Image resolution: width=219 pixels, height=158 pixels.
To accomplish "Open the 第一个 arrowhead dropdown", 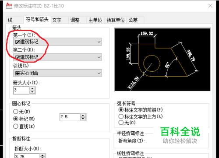I will 57,42.
